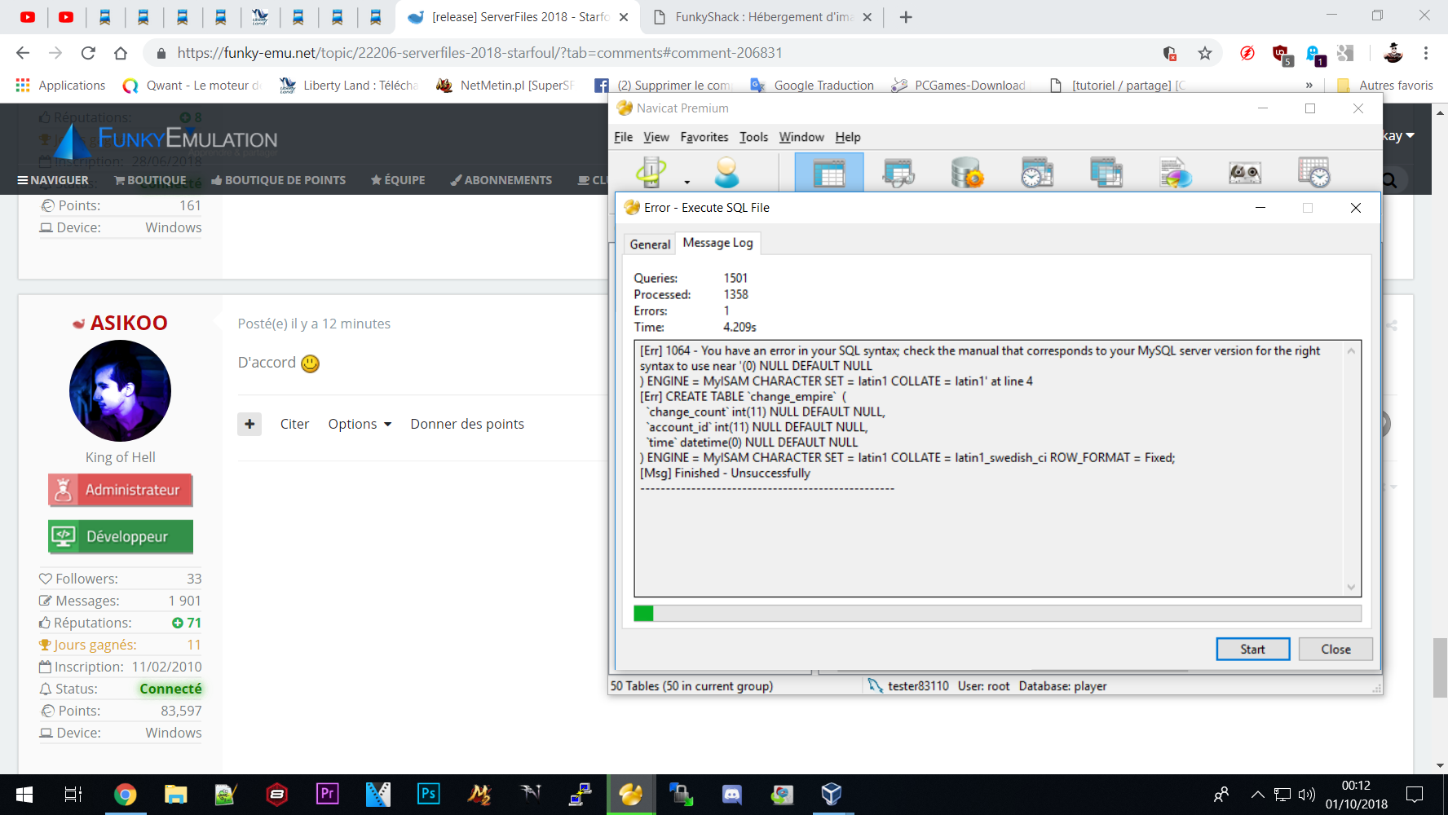
Task: Open Premiere Pro from the taskbar
Action: click(x=327, y=794)
